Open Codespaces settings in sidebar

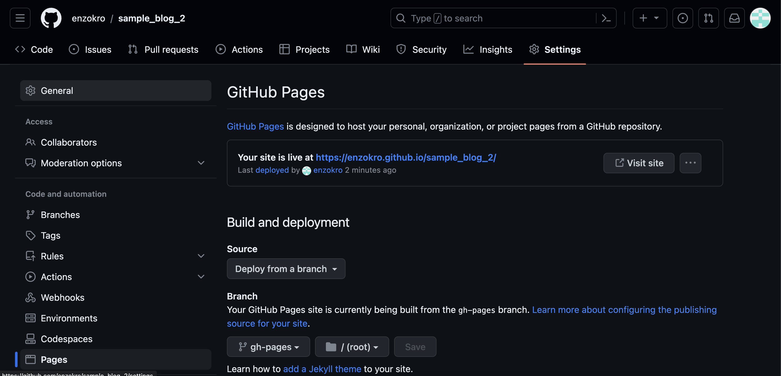(x=116, y=339)
